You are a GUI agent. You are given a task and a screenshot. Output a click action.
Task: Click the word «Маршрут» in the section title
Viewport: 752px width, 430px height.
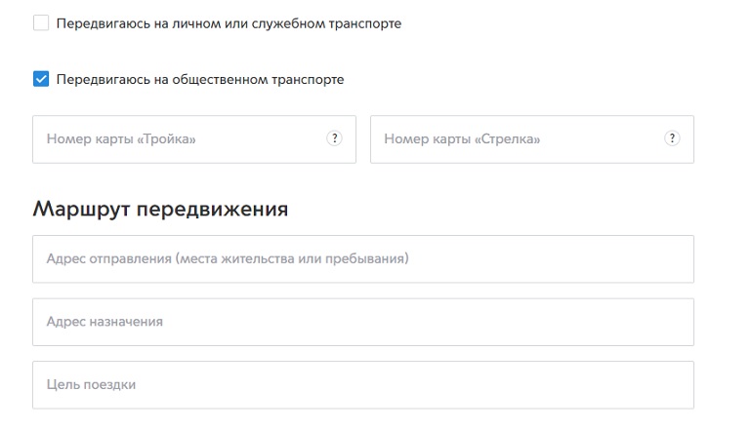tap(81, 210)
